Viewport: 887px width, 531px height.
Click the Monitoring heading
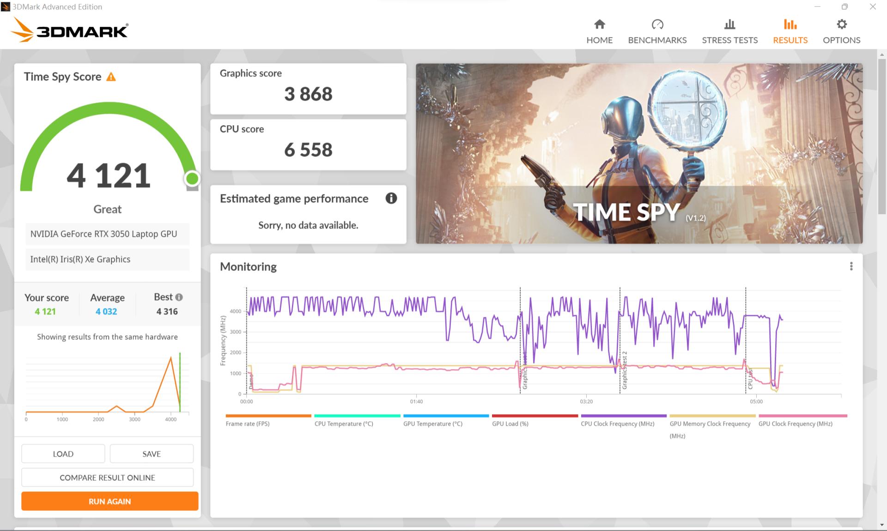tap(248, 266)
